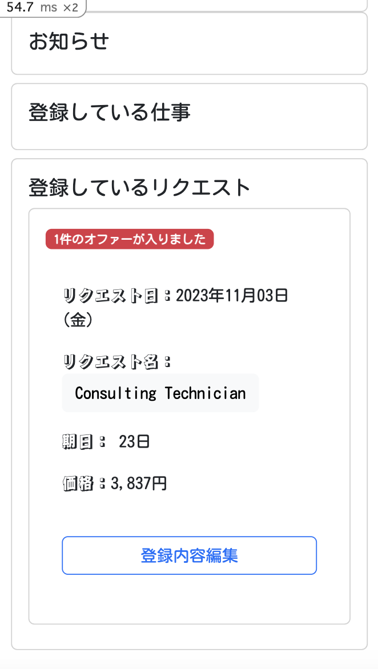Open the お知らせ (Notices) section
Viewport: 378px width, 669px height.
tap(68, 42)
